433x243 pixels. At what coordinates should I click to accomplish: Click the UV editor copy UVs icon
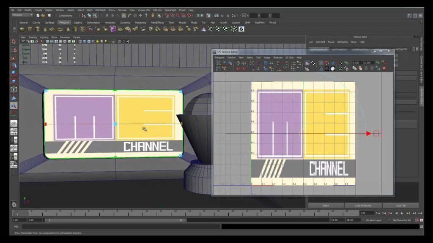354,68
